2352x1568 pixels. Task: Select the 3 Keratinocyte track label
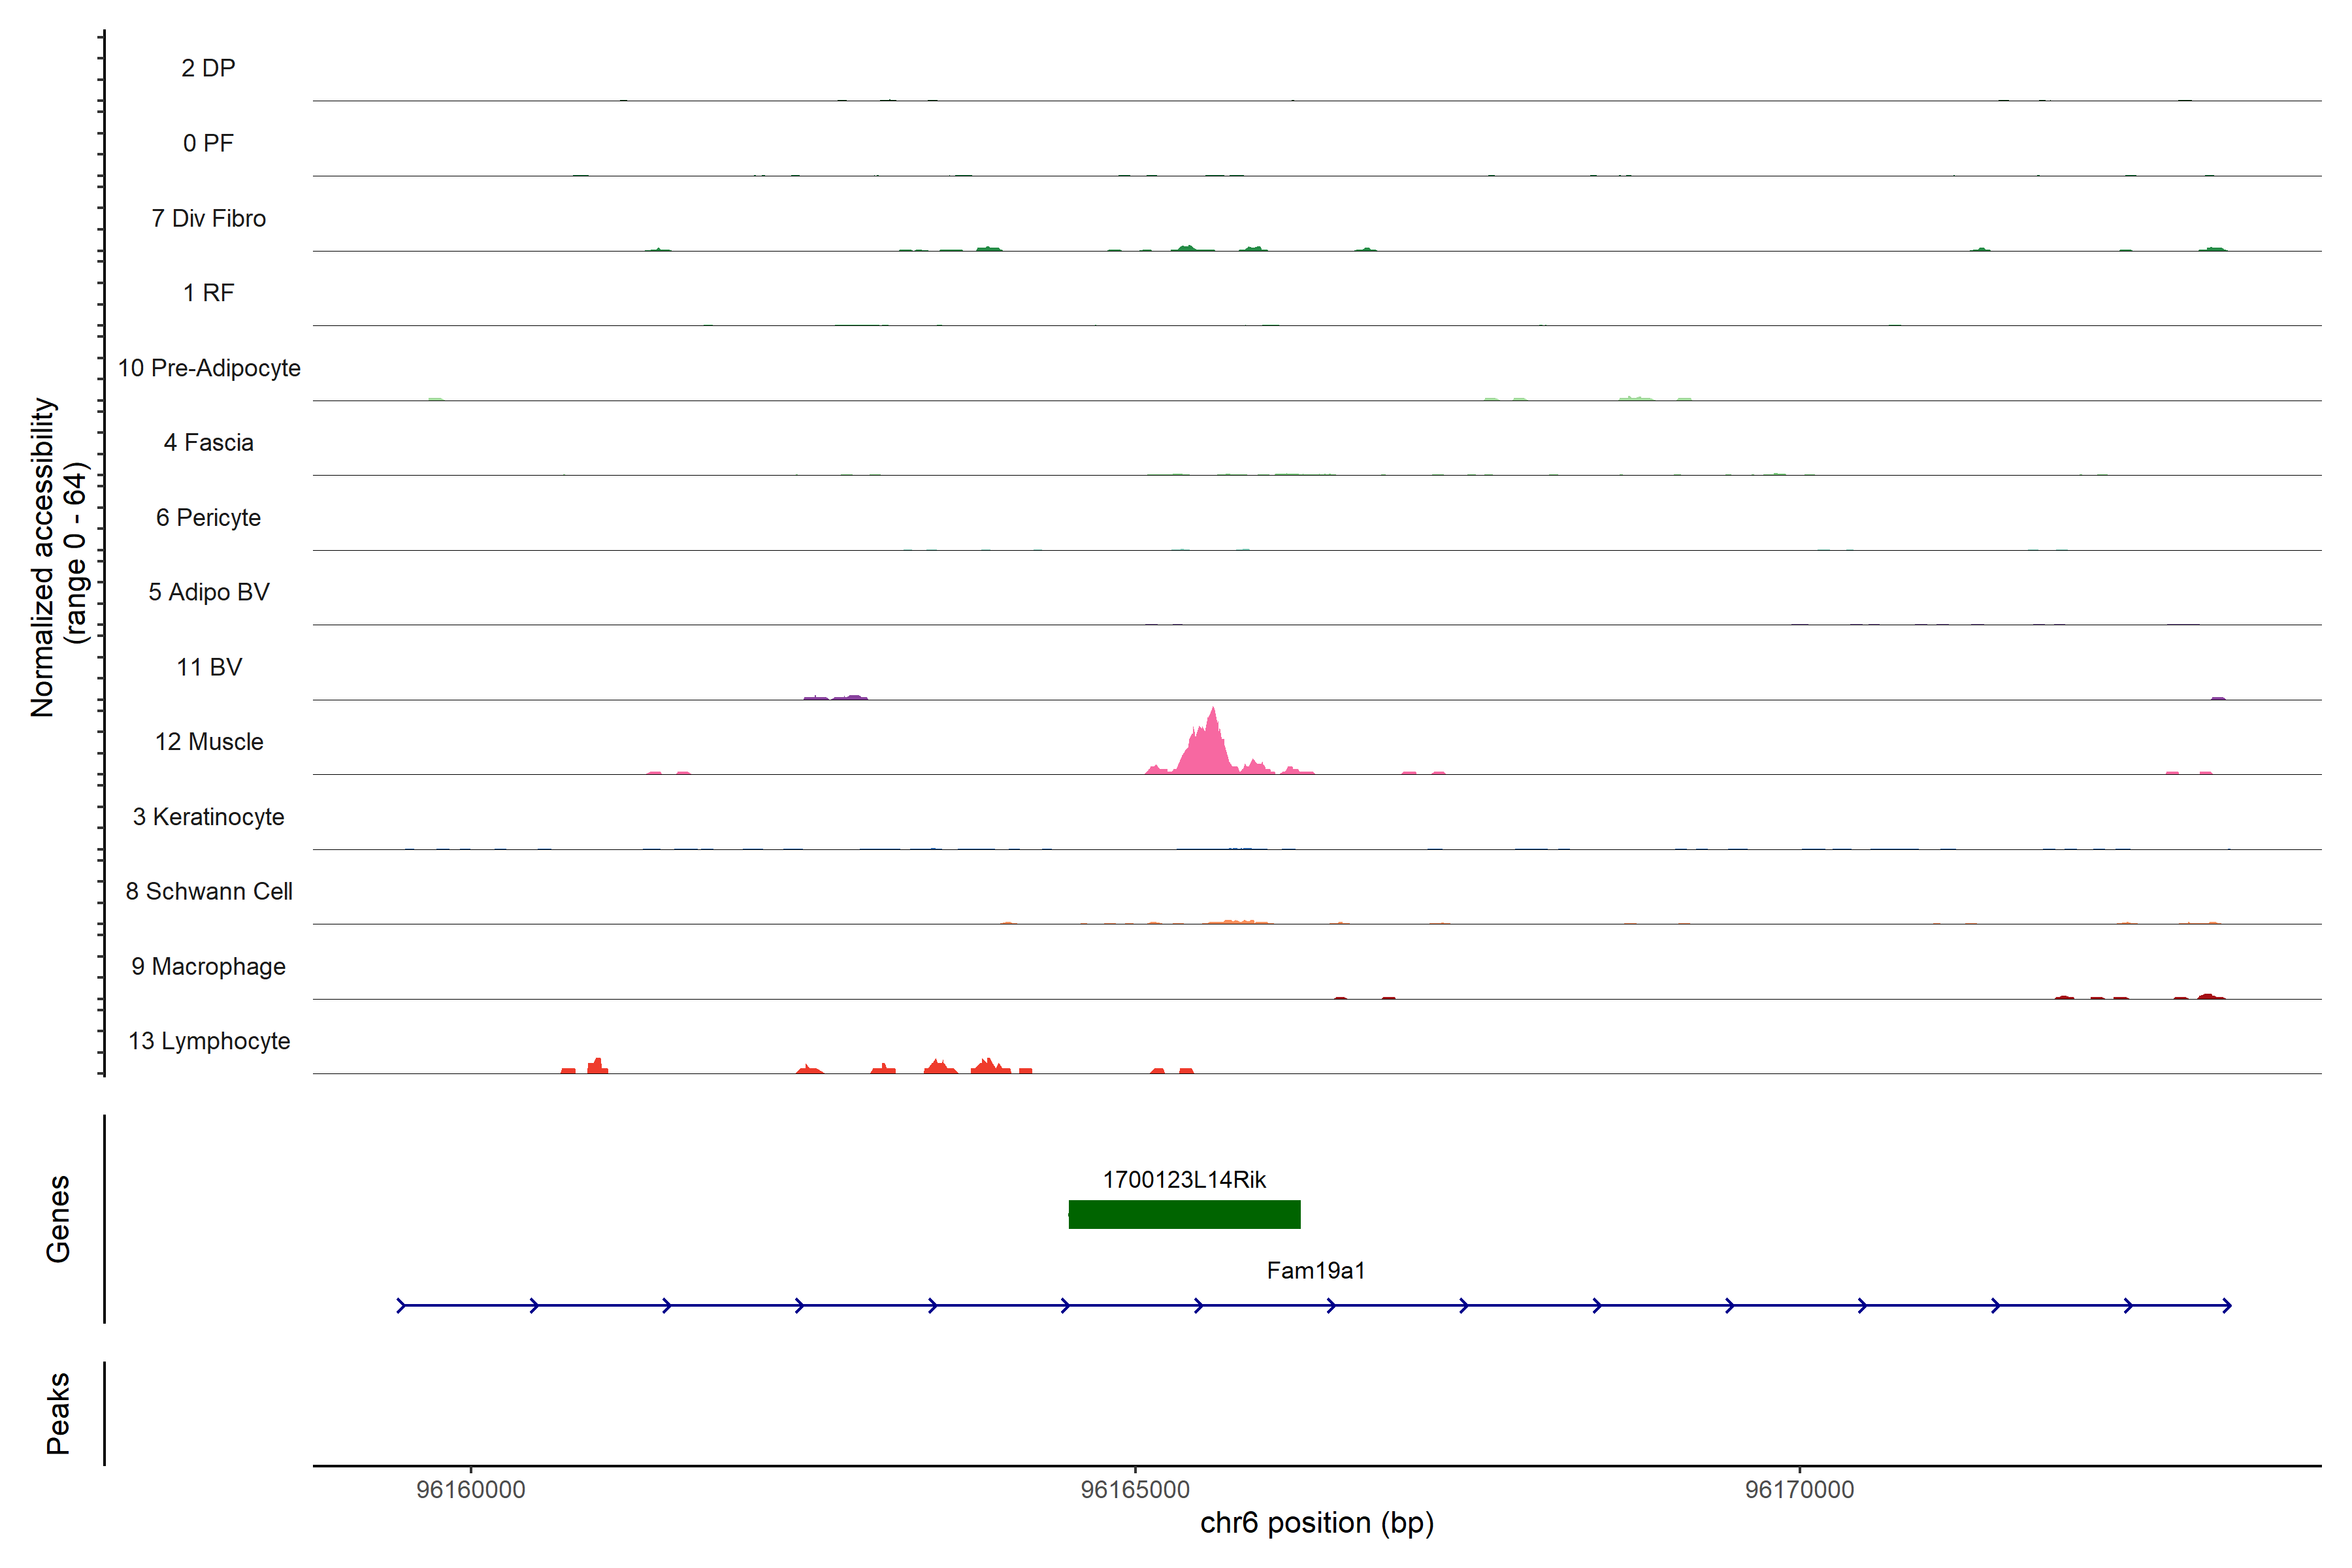click(209, 817)
